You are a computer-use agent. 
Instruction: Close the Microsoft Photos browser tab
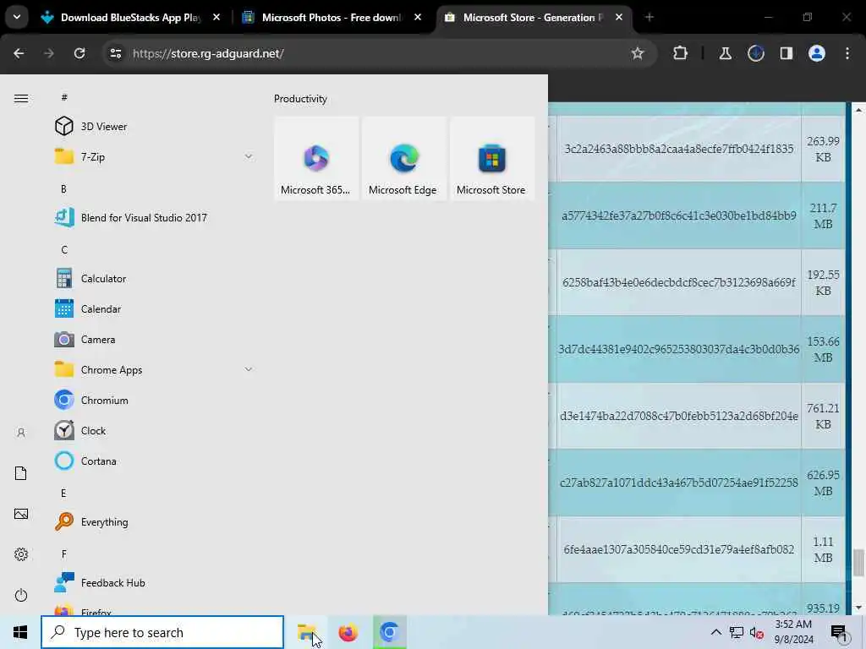(x=418, y=18)
